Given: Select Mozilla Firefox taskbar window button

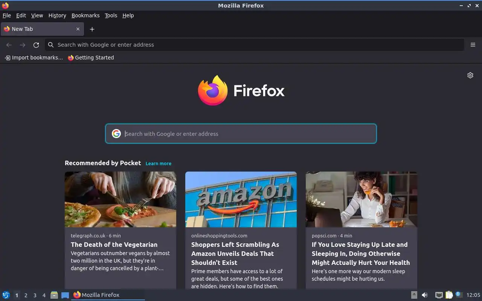Looking at the screenshot, I should pos(108,295).
